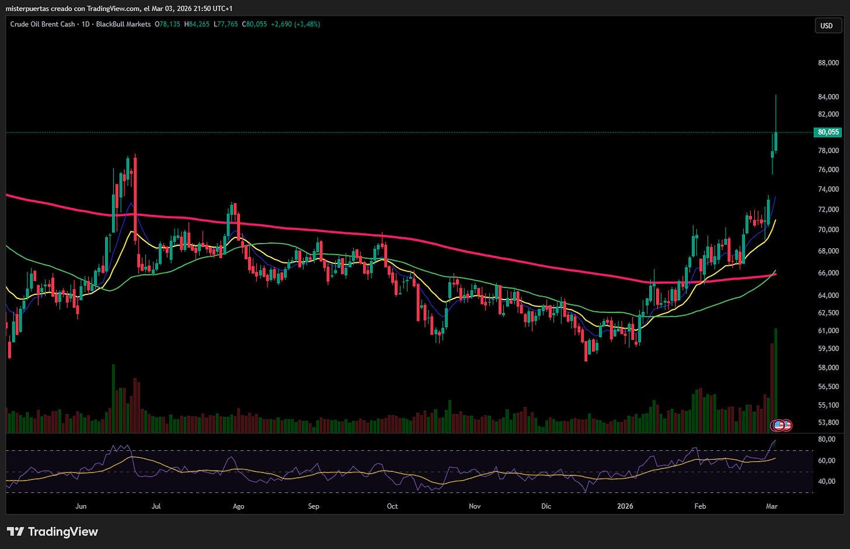
Task: Click the Jul label on the time axis
Action: (x=156, y=506)
